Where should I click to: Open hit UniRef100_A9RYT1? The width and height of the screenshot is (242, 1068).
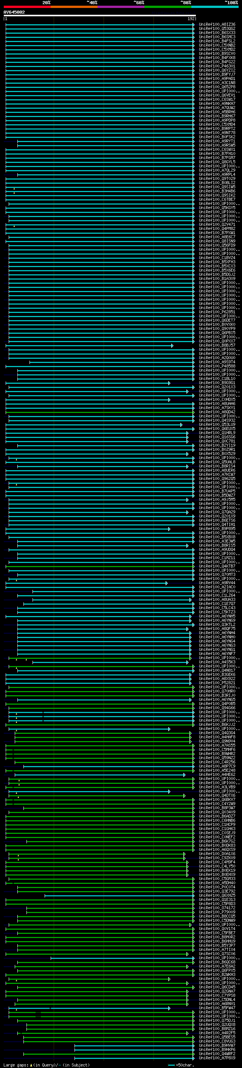[x=217, y=141]
